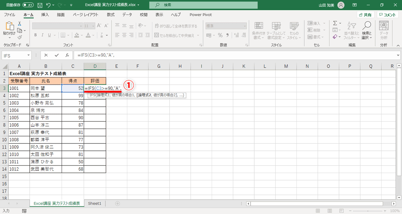The width and height of the screenshot is (402, 214).
Task: Switch to the Sheet1 worksheet tab
Action: [x=94, y=203]
